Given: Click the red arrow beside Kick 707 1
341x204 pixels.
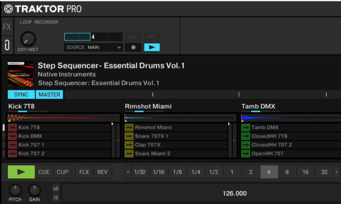Looking at the screenshot, I should coord(12,145).
